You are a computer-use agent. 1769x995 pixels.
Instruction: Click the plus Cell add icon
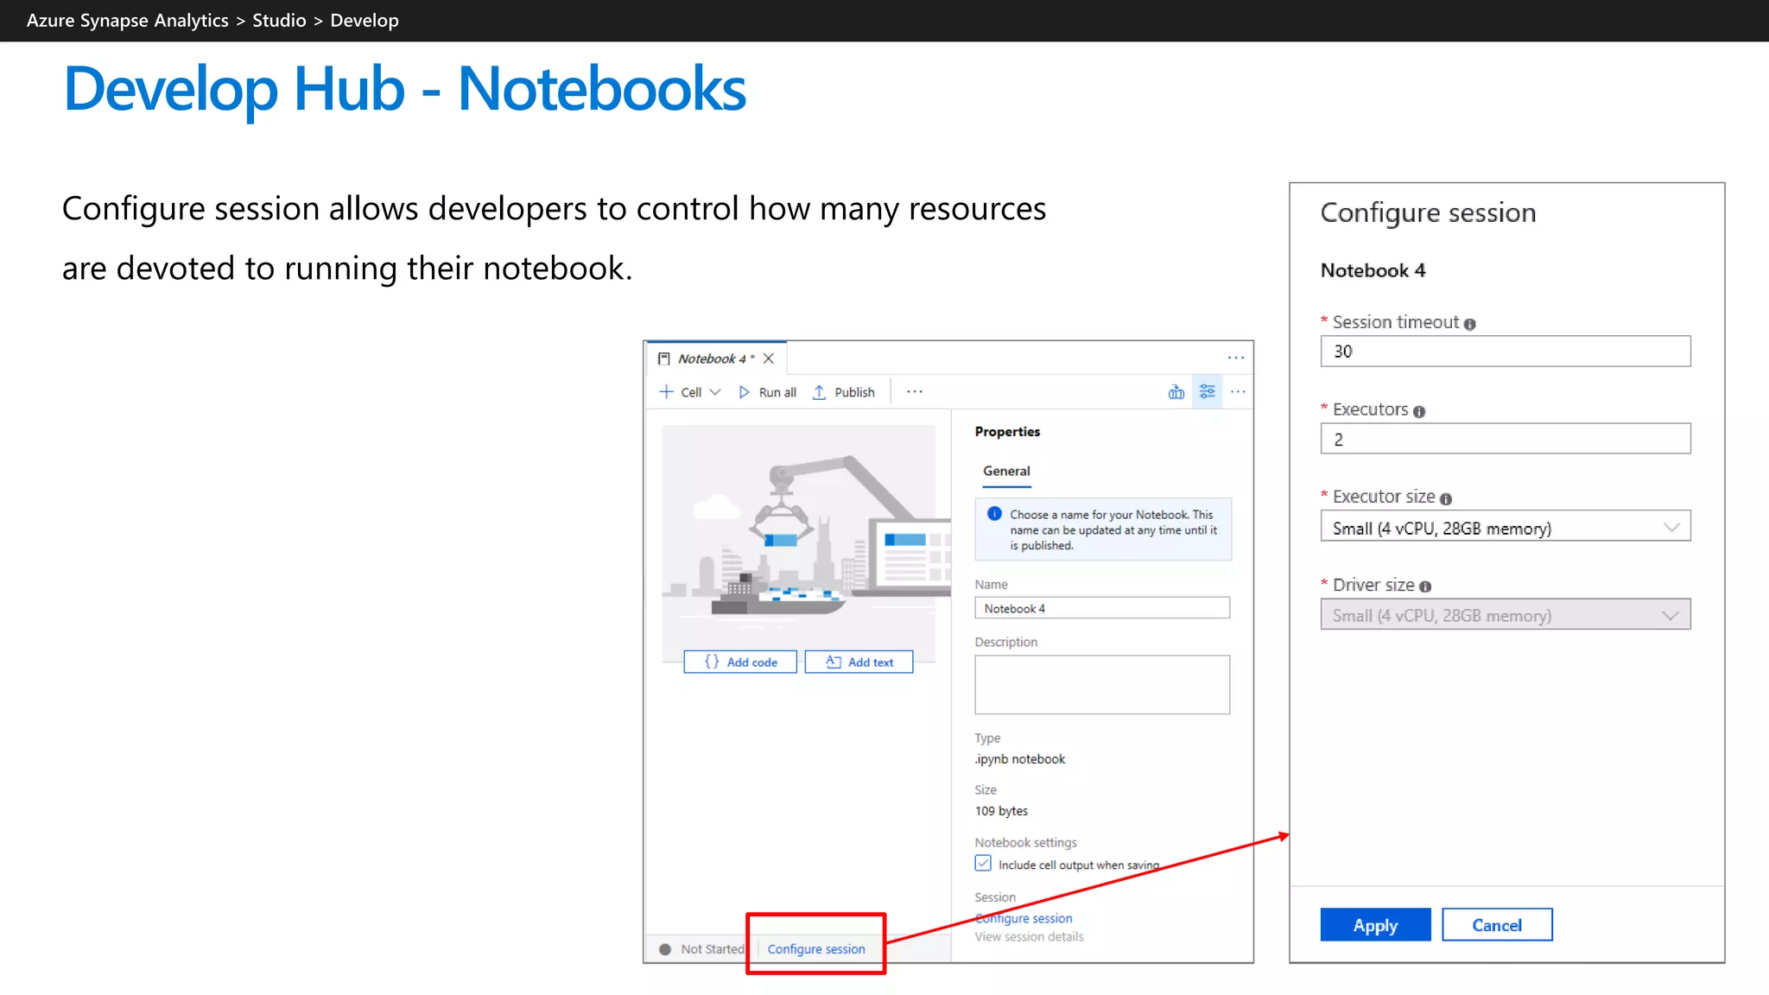point(666,392)
